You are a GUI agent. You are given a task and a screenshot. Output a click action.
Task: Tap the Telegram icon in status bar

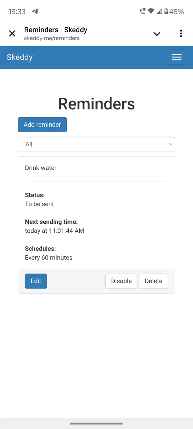click(35, 11)
